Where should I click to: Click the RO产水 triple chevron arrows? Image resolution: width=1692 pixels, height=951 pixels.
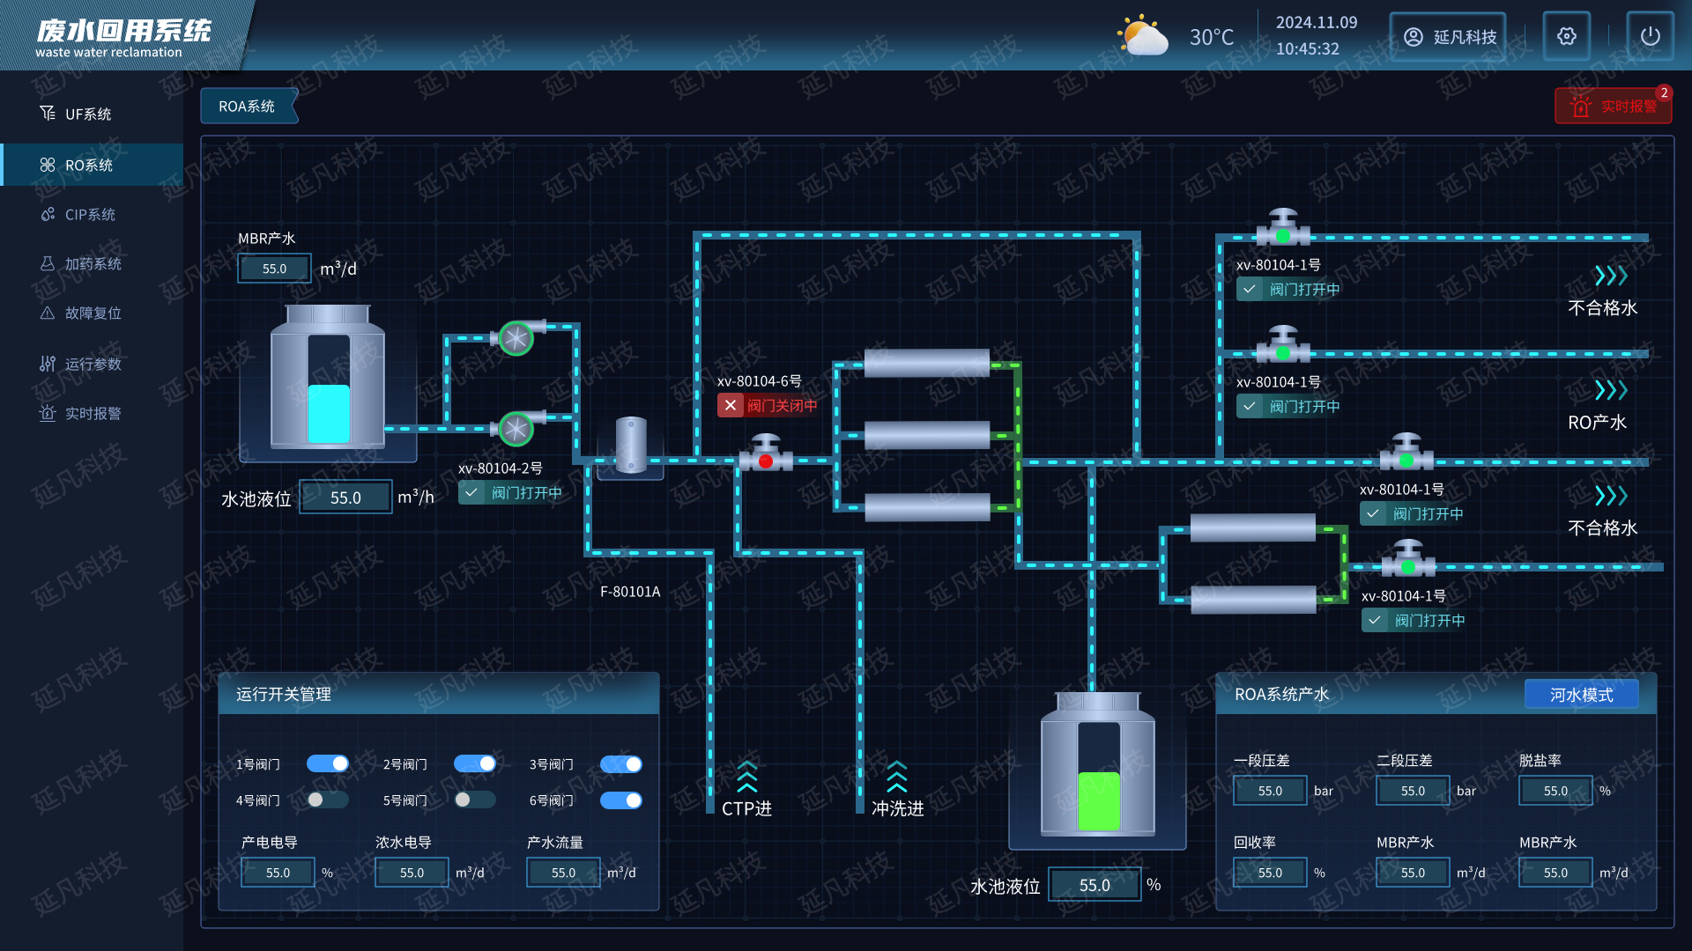[x=1610, y=389]
